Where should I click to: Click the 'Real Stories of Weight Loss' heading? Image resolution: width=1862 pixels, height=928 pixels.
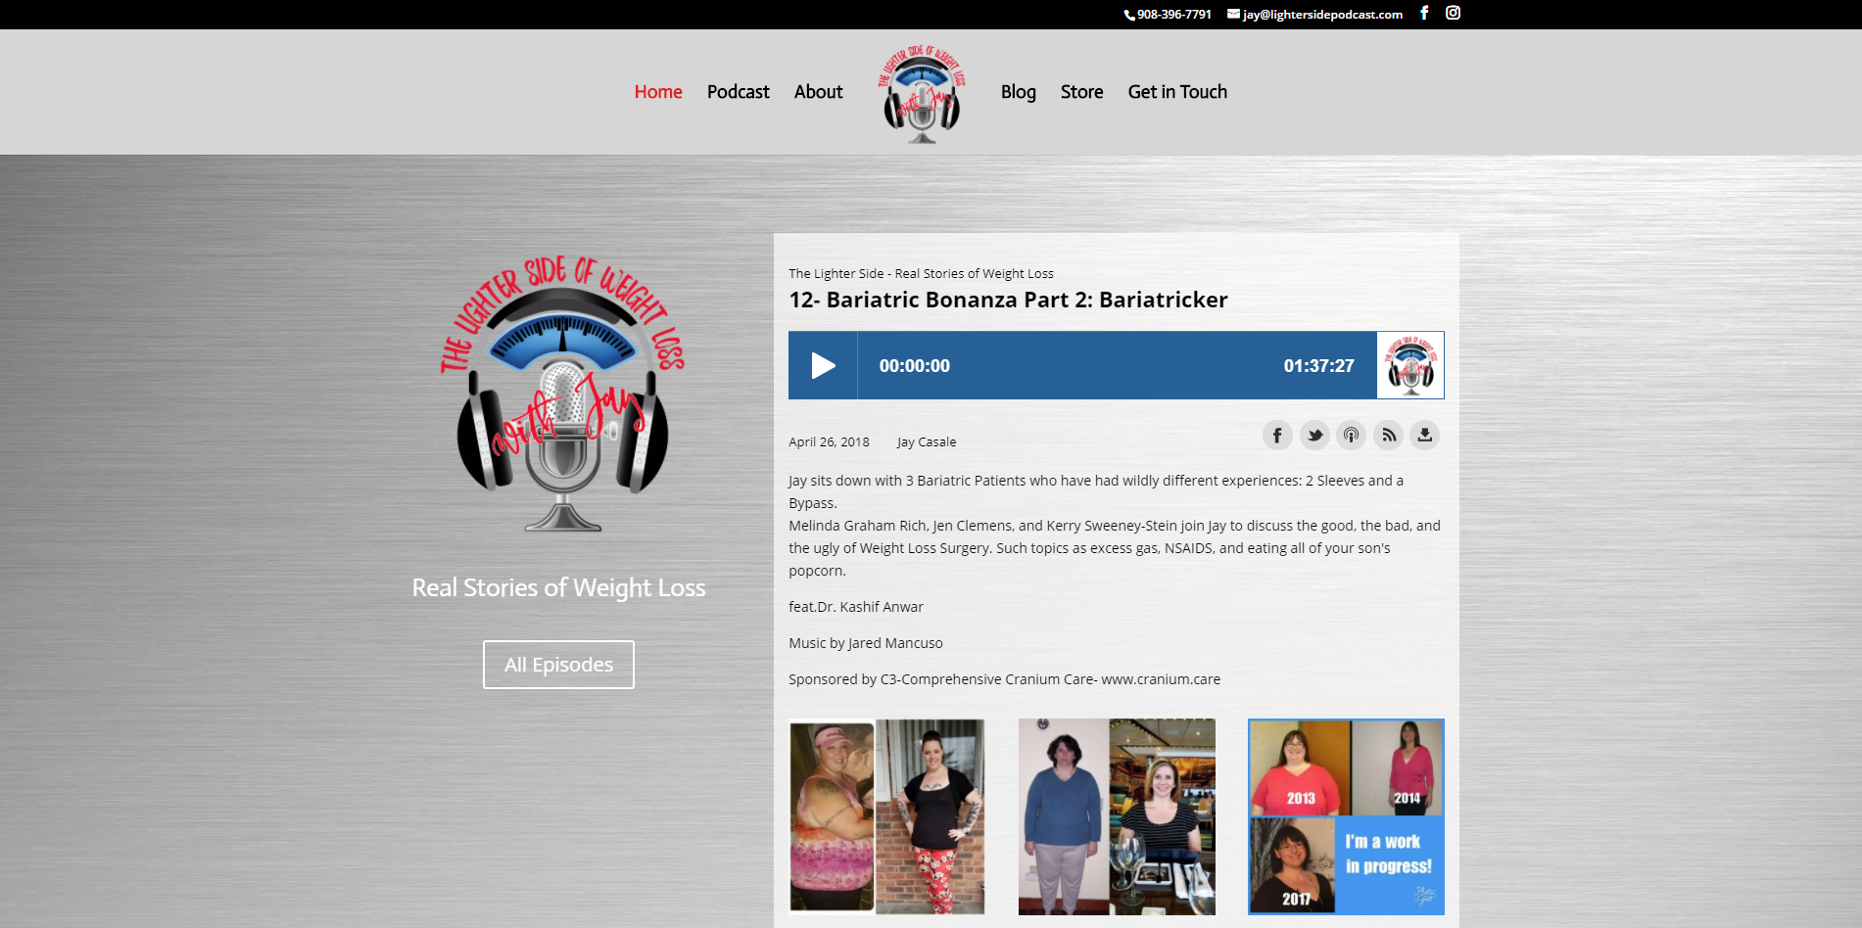tap(558, 588)
